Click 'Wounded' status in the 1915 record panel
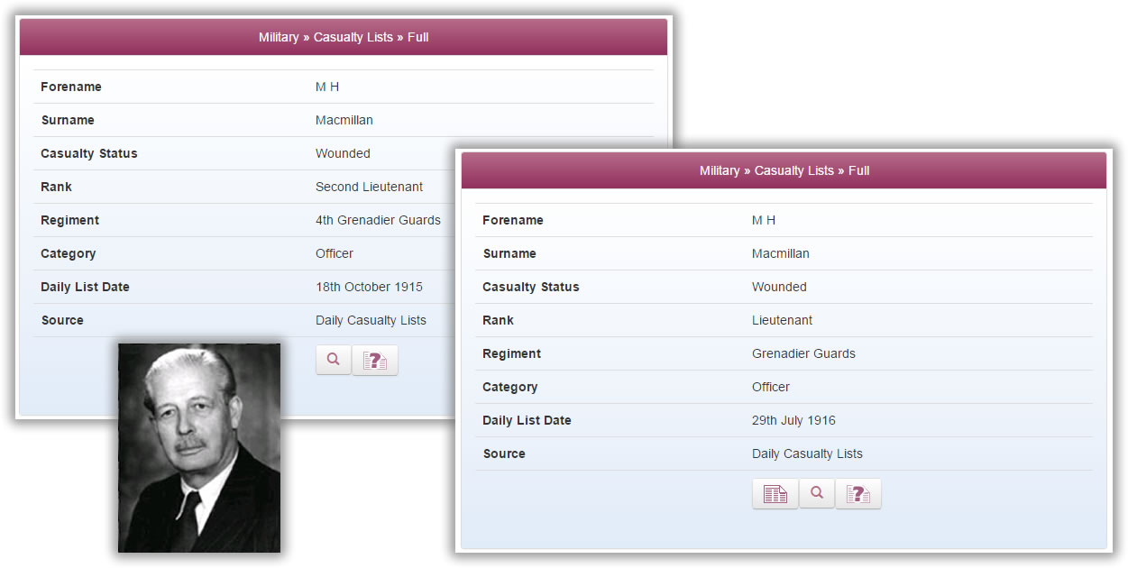This screenshot has height=568, width=1128. [343, 153]
